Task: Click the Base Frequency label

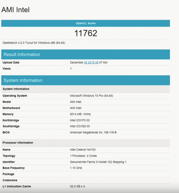Action: click(14, 168)
